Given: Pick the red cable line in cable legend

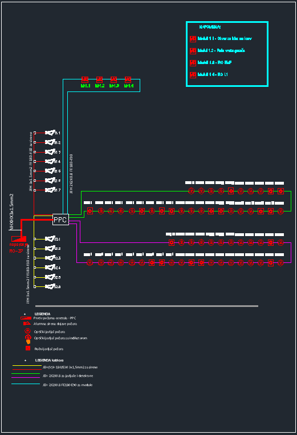Looking at the screenshot, I should point(27,369).
